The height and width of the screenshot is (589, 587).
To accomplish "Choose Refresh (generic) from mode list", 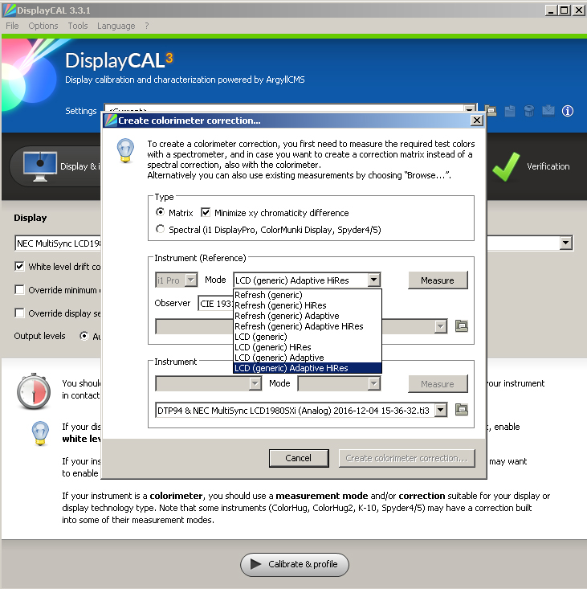I will tap(308, 295).
